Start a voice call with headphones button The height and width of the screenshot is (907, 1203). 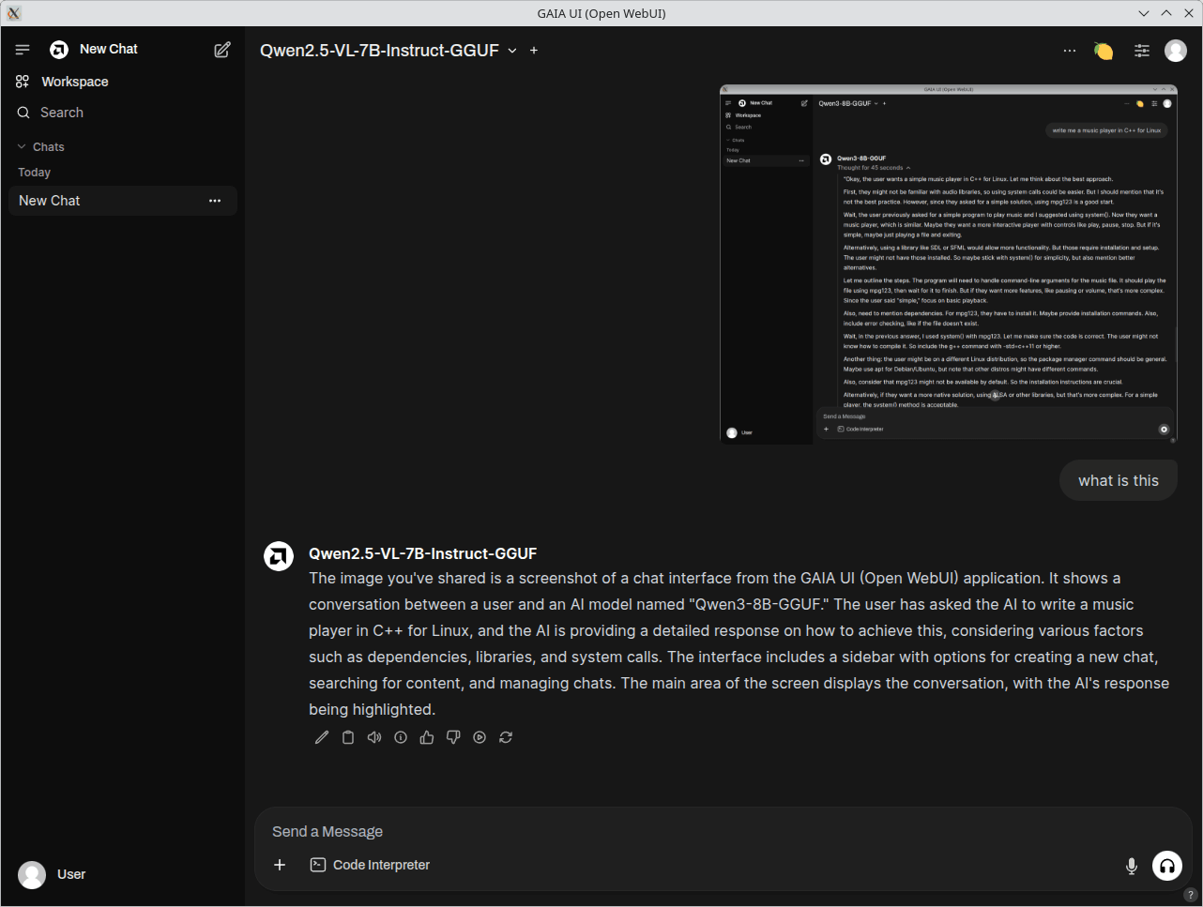pyautogui.click(x=1167, y=866)
